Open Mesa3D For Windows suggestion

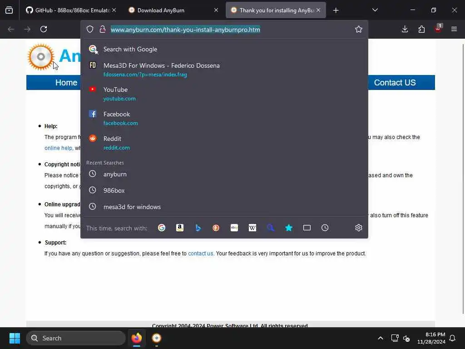[224, 70]
